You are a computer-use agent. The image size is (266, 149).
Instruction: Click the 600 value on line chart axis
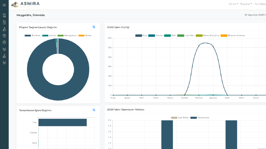tap(110, 38)
